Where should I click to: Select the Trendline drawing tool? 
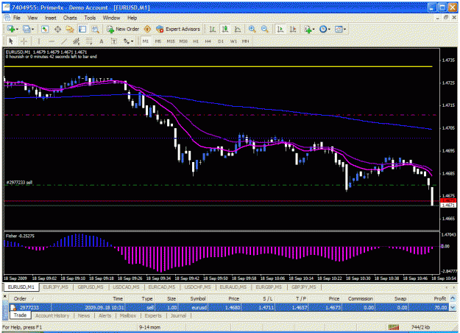click(64, 41)
